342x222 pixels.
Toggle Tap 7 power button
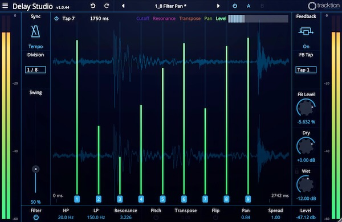56,19
